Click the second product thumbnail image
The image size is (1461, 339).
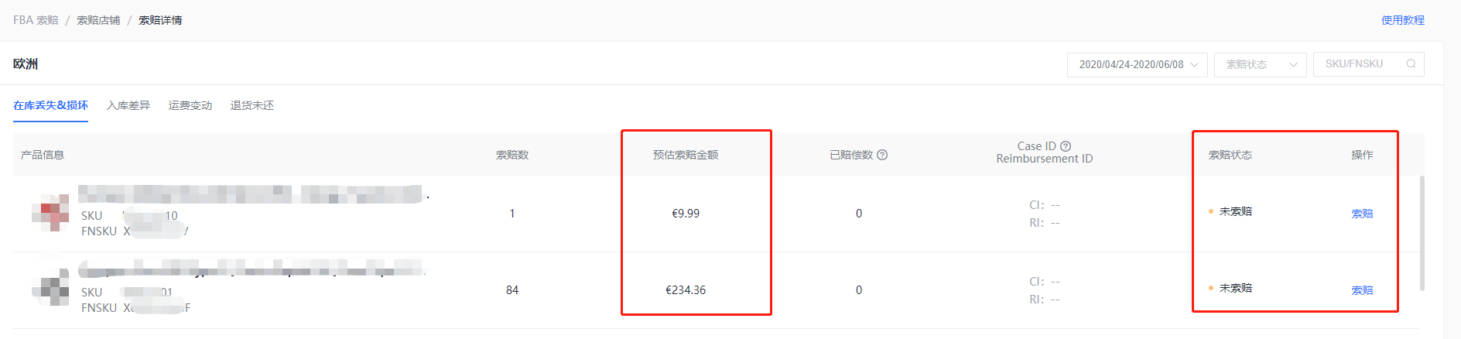point(50,289)
